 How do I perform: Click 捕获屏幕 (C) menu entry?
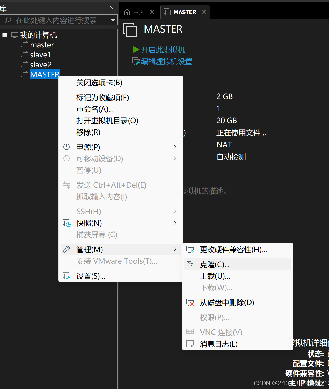click(121, 235)
